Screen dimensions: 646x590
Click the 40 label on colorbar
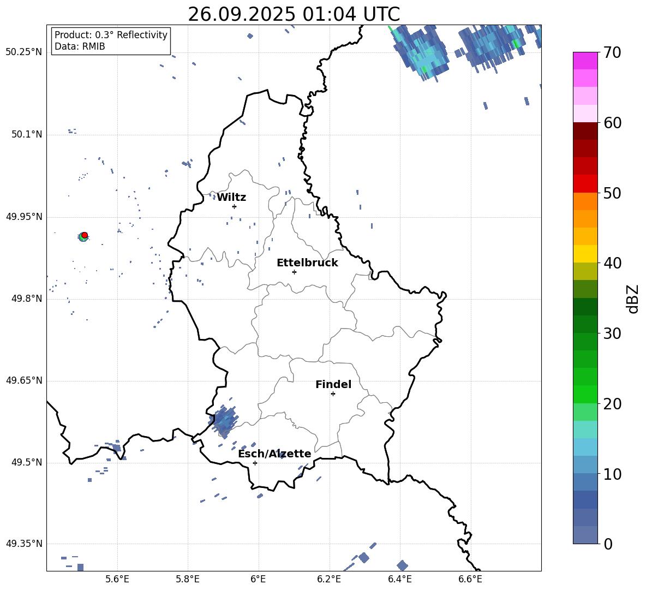click(612, 263)
